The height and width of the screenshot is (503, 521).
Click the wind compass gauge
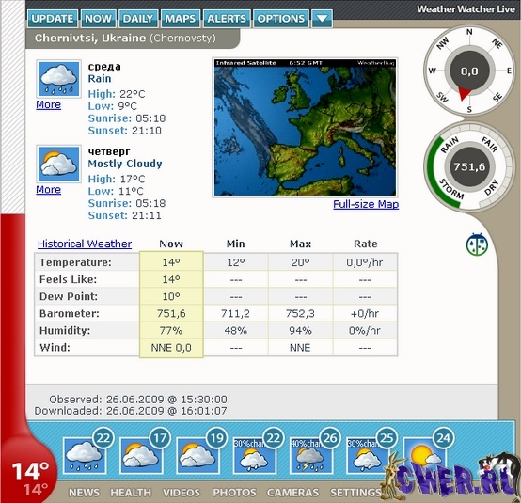coord(469,71)
